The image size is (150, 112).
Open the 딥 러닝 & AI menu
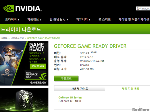click(57, 19)
